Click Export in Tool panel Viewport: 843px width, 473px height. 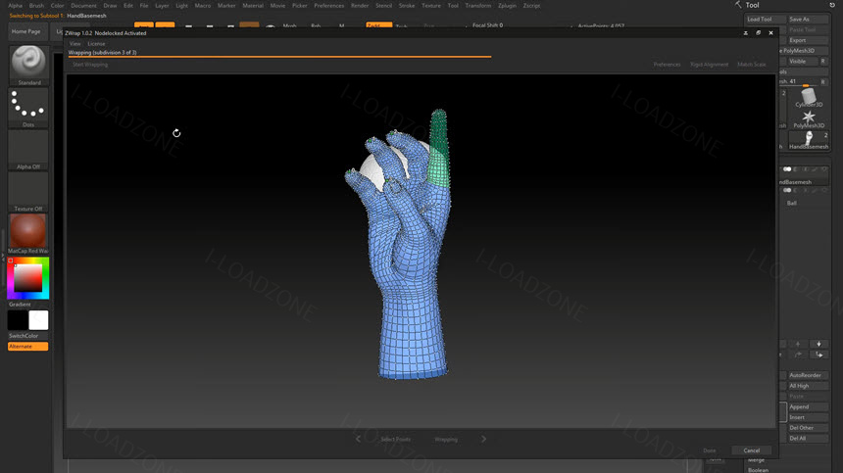click(808, 40)
